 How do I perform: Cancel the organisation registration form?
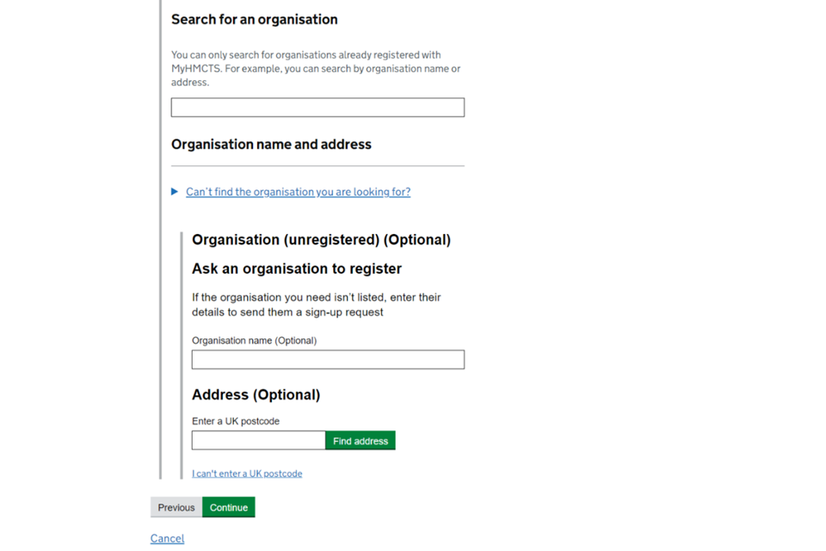pyautogui.click(x=167, y=538)
